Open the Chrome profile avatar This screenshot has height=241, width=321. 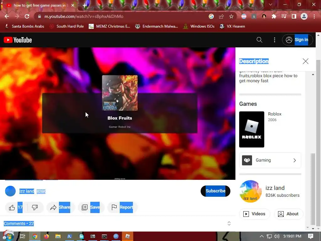point(304,16)
